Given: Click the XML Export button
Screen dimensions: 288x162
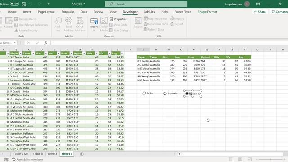Looking at the screenshot, I should point(177,24).
